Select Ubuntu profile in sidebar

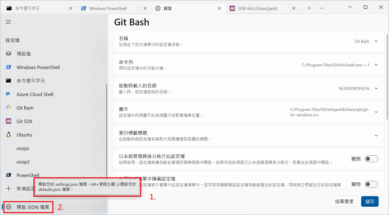click(x=54, y=135)
